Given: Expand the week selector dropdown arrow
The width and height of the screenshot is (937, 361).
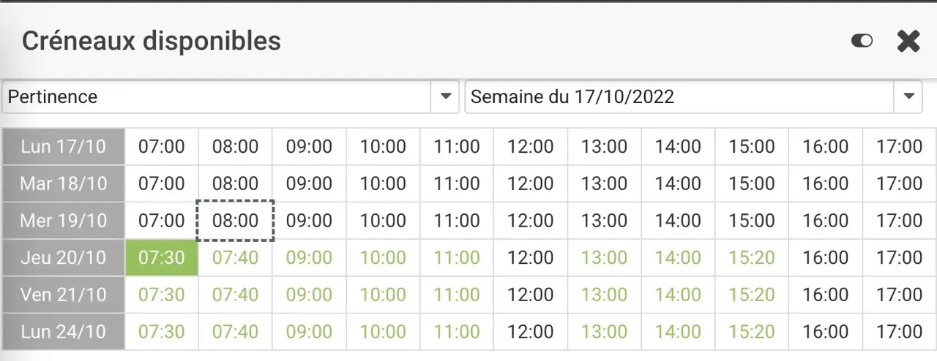Looking at the screenshot, I should coord(908,96).
